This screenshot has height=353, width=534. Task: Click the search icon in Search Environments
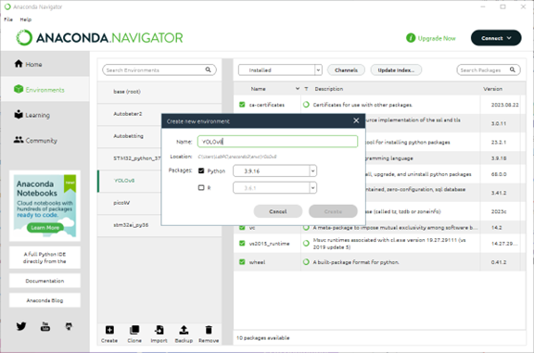pyautogui.click(x=208, y=69)
